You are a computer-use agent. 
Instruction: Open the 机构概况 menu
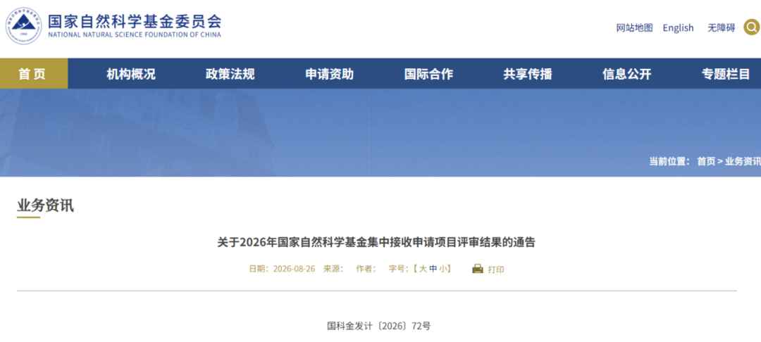pos(131,74)
